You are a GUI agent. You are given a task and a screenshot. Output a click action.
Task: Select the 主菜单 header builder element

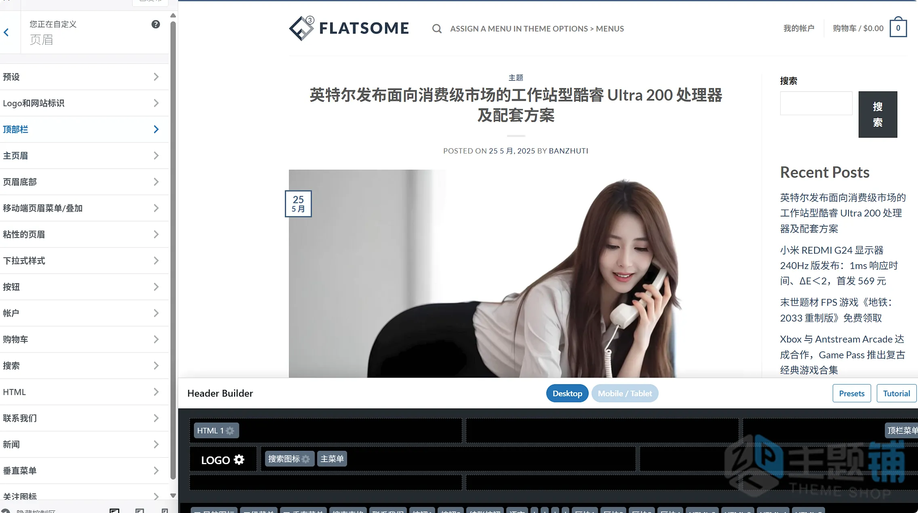coord(332,459)
